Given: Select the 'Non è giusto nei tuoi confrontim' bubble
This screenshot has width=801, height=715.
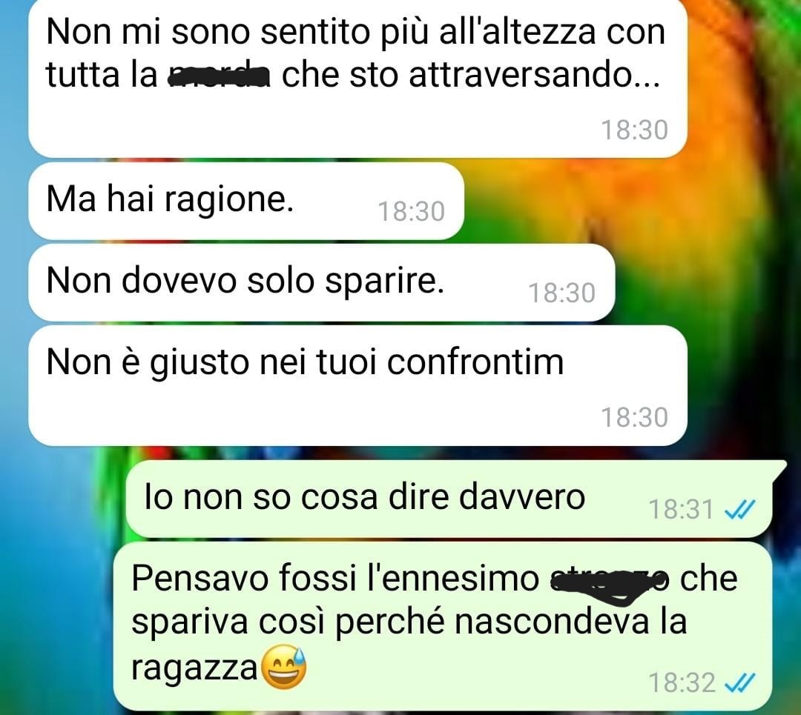Looking at the screenshot, I should point(357,386).
